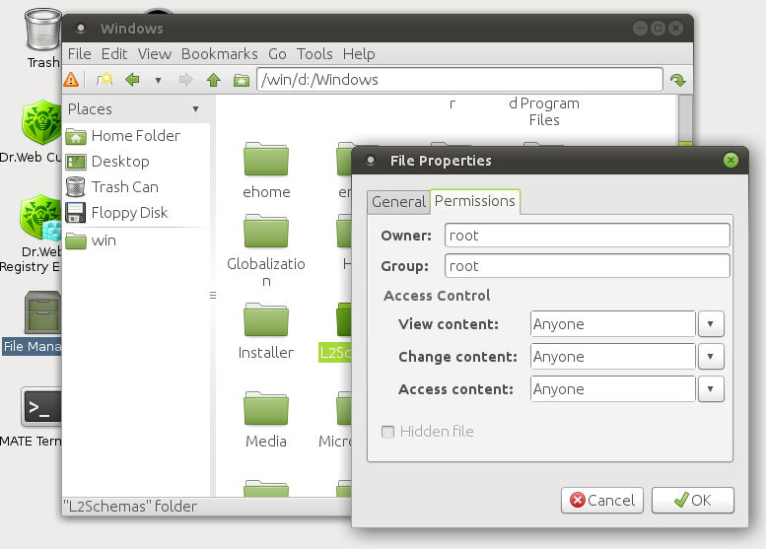Viewport: 766px width, 549px height.
Task: Expand the Places side pane dropdown
Action: pos(195,109)
